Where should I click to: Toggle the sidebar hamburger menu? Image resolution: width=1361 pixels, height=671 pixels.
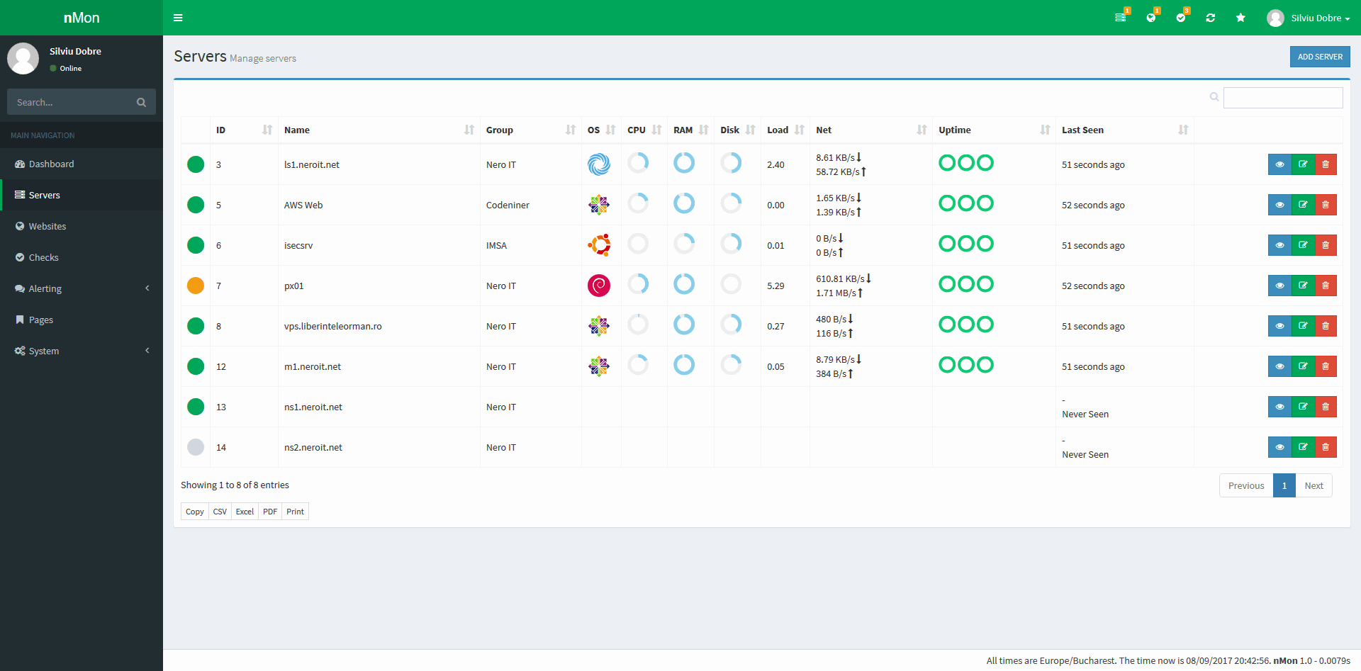178,18
